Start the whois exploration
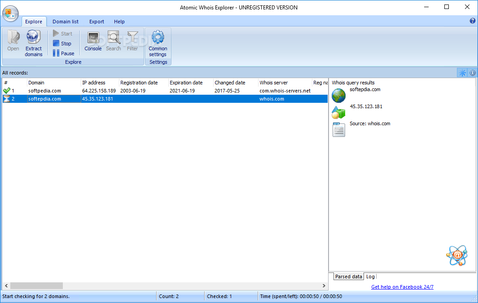This screenshot has width=478, height=303. point(62,34)
